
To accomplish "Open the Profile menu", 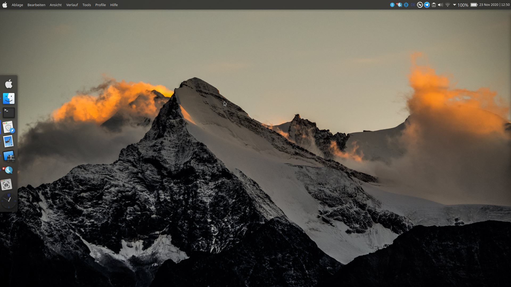I will tap(100, 5).
